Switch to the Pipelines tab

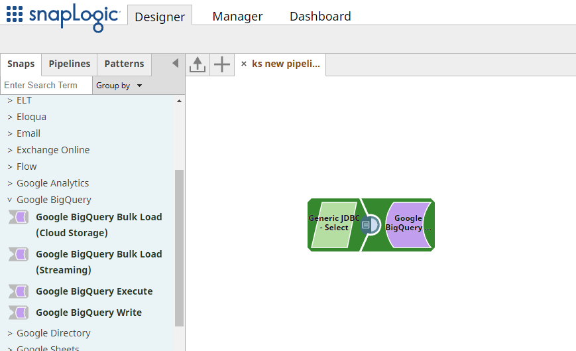pyautogui.click(x=69, y=64)
